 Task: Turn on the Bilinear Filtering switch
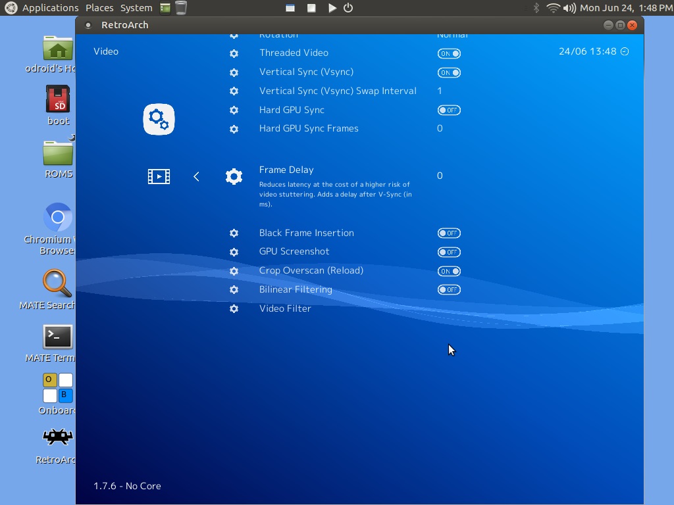pos(449,289)
